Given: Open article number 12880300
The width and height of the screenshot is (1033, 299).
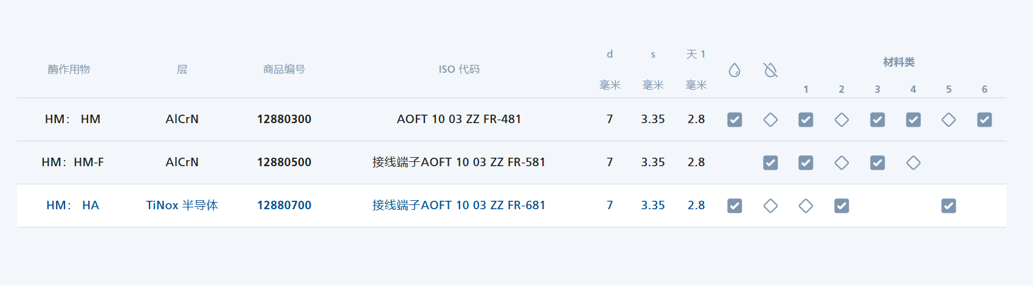Looking at the screenshot, I should click(284, 119).
